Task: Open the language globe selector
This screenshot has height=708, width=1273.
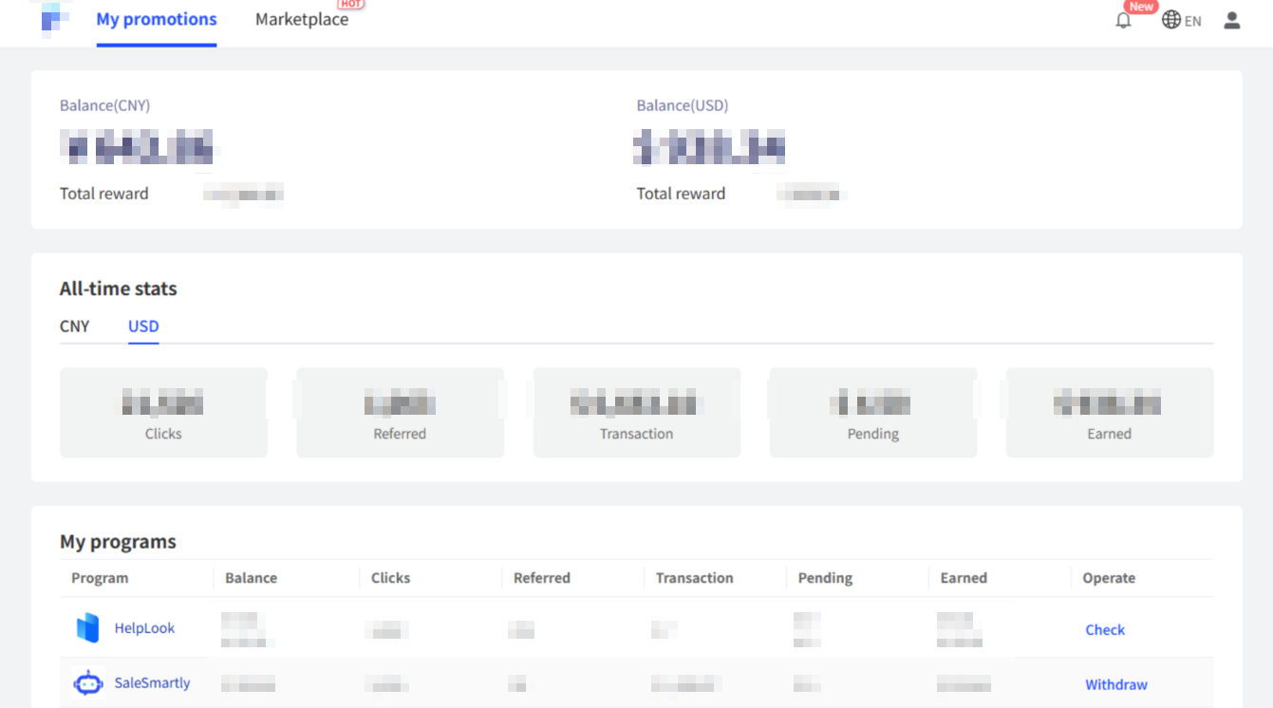Action: [1171, 20]
